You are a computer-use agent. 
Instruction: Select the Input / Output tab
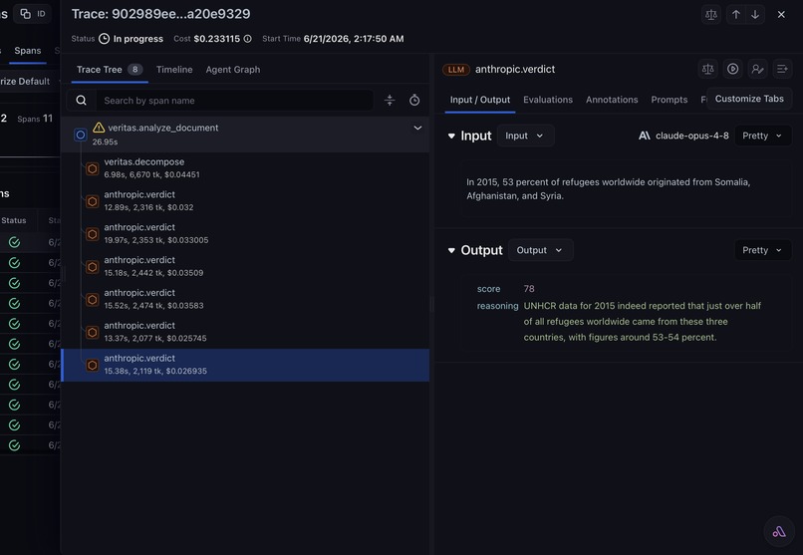480,100
